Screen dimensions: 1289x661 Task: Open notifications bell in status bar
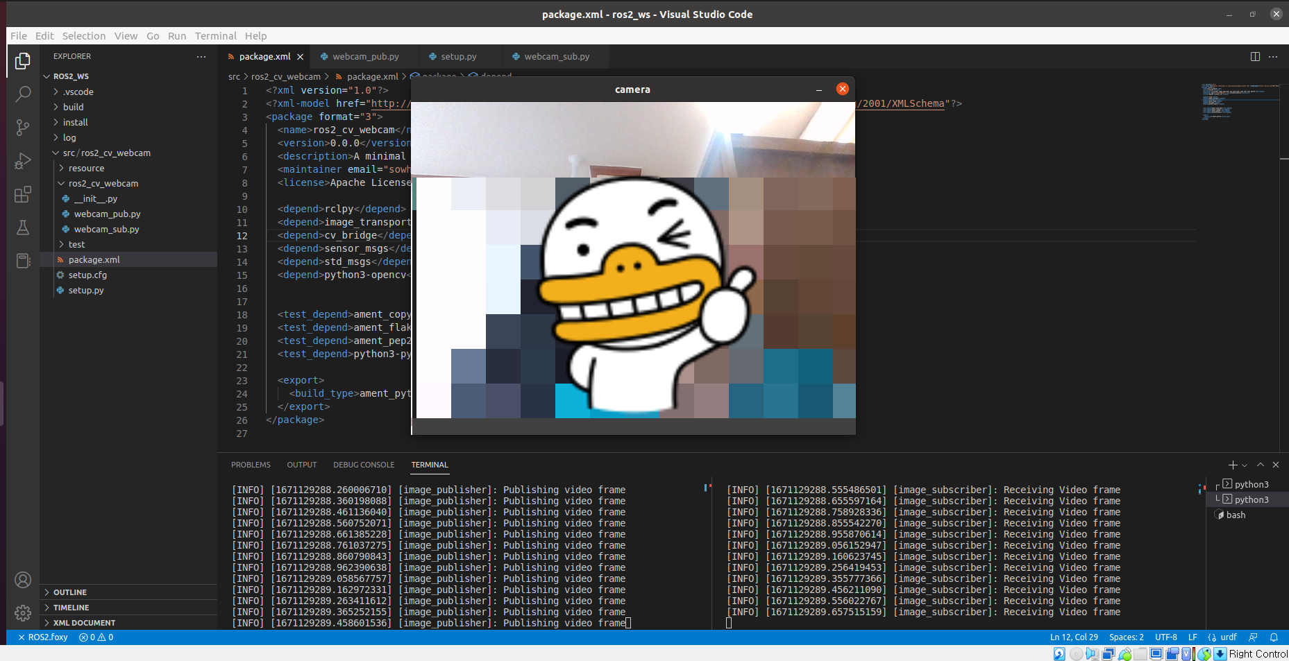pyautogui.click(x=1274, y=637)
